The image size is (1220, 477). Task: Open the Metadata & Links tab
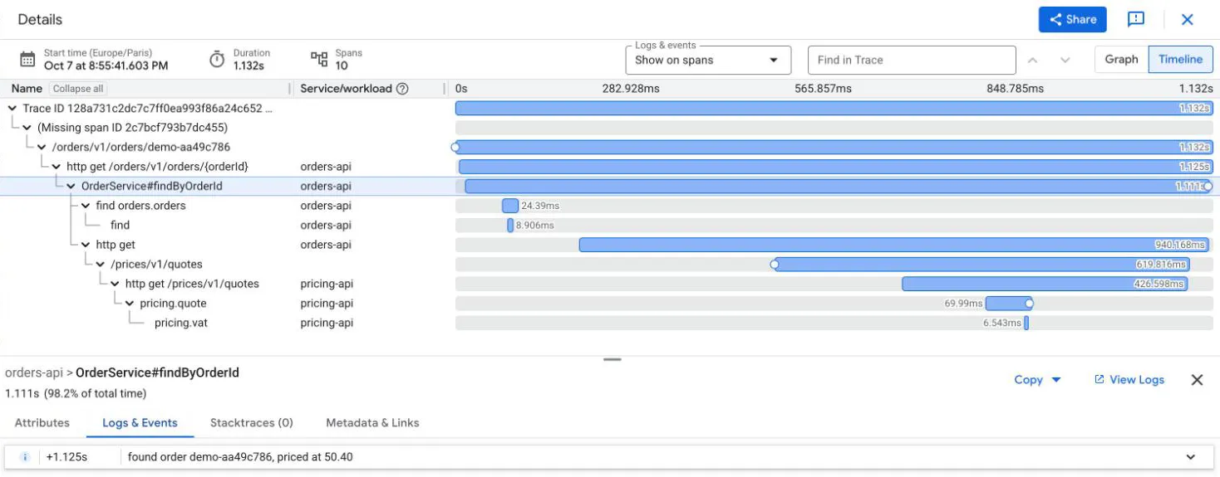[x=372, y=423]
